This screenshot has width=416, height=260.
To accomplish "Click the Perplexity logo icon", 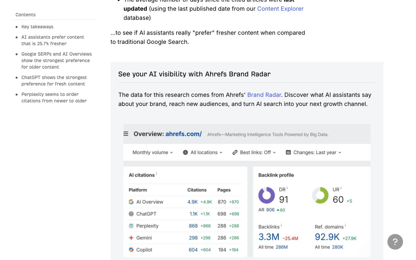I will 131,226.
